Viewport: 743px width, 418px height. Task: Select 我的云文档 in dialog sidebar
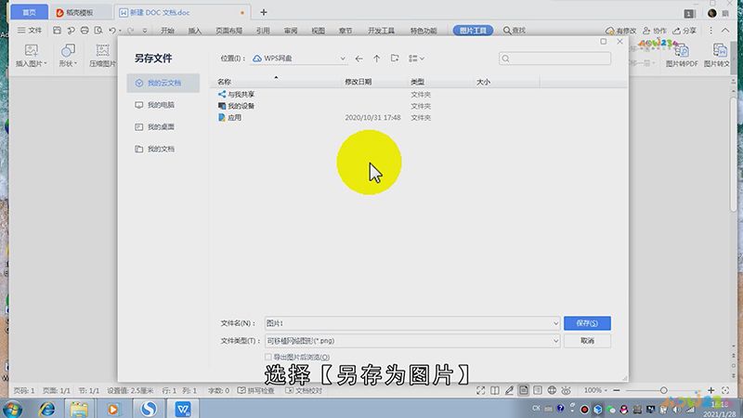pos(163,83)
